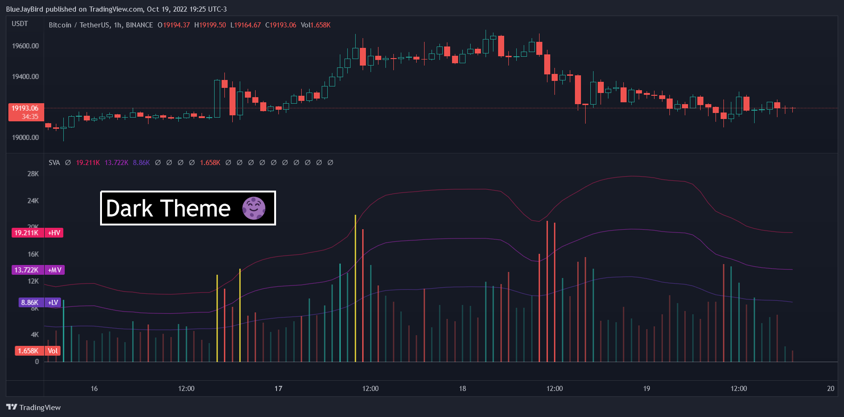Select the BINANCE exchange label

click(139, 25)
